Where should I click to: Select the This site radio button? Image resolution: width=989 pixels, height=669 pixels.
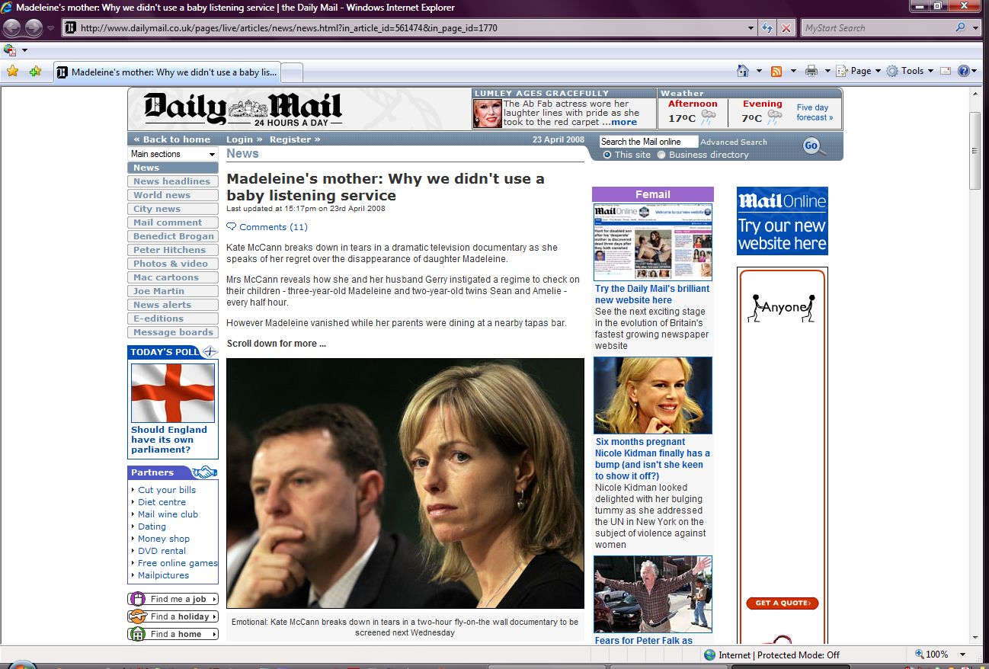click(x=607, y=155)
